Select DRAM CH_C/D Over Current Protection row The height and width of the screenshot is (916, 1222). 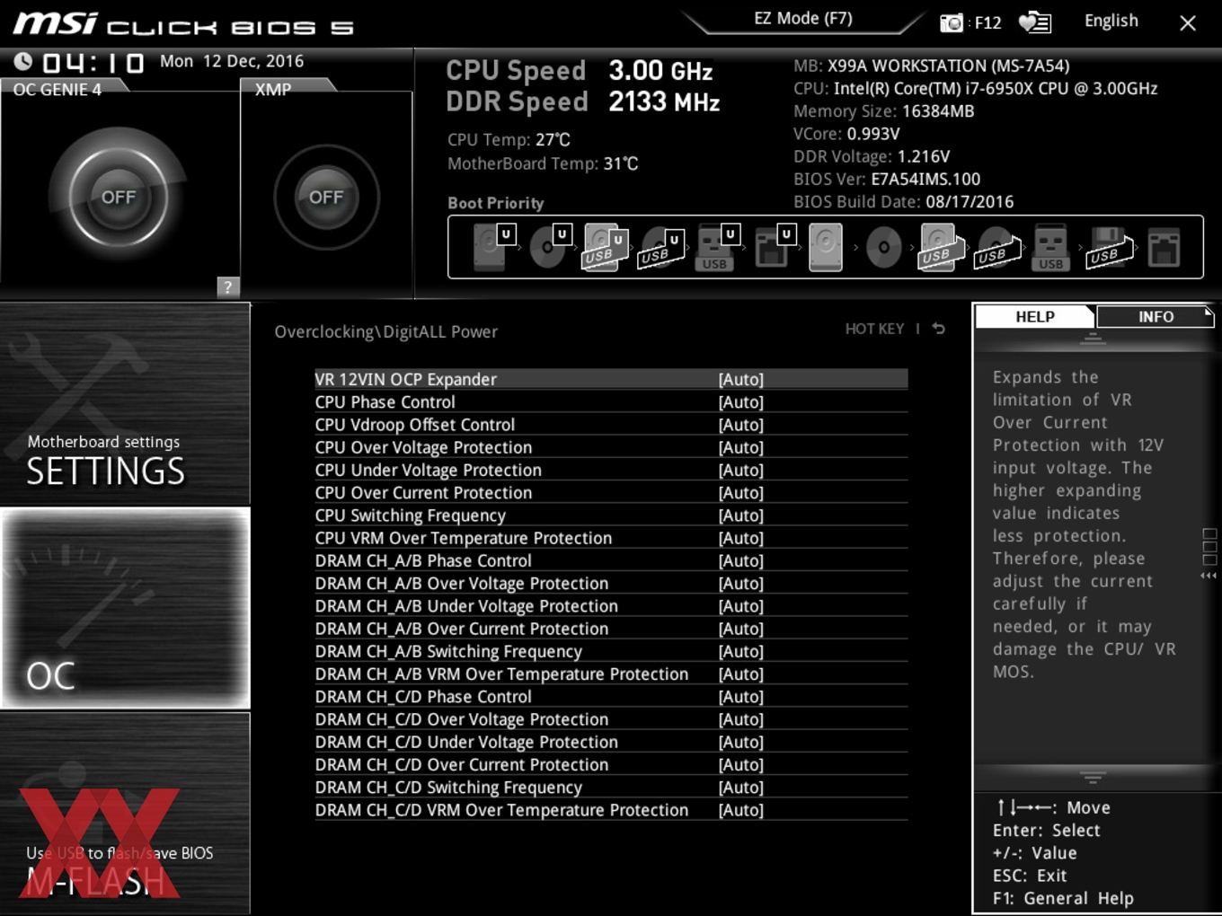(x=611, y=764)
